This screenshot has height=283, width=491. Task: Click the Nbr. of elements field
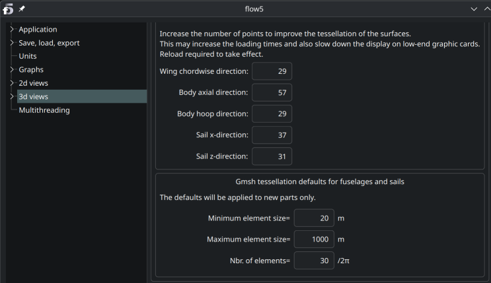pos(313,261)
